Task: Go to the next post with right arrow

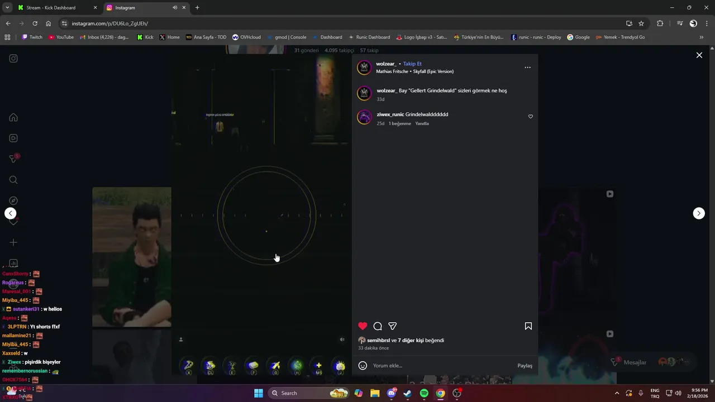Action: pos(699,213)
